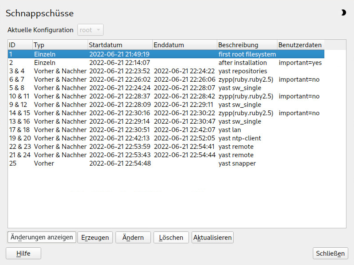Toggle dark mode moon icon
This screenshot has height=265, width=354.
click(x=343, y=13)
